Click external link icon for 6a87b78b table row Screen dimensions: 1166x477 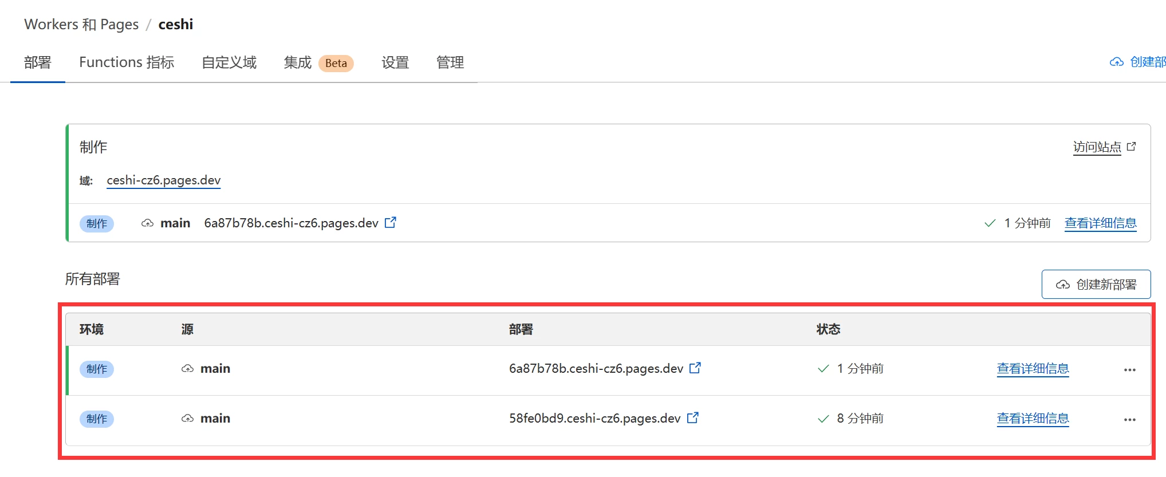tap(695, 368)
